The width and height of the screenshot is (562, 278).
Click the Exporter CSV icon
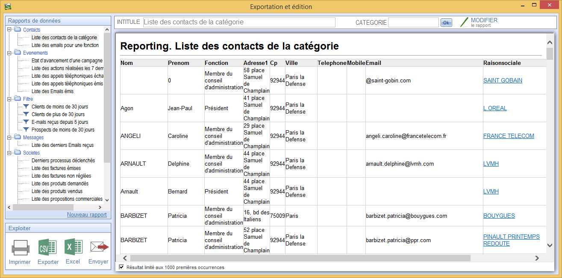47,248
